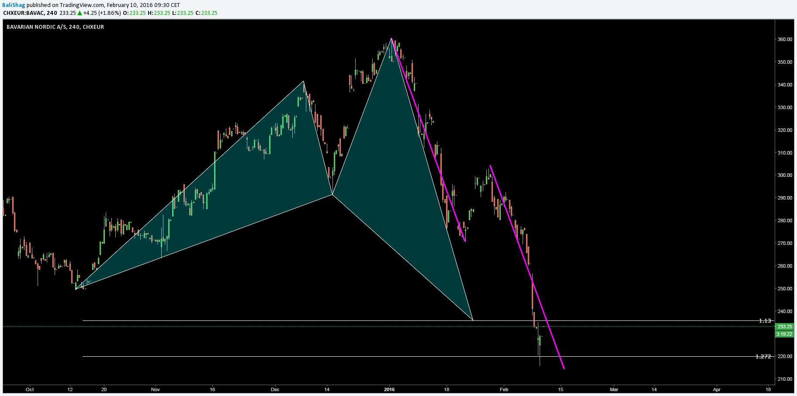Click the 220.00 price axis label
Screen dimensions: 797x396
click(785, 356)
